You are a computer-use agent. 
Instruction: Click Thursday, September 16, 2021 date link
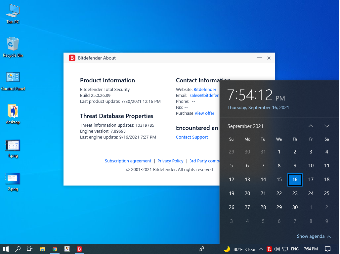[258, 107]
